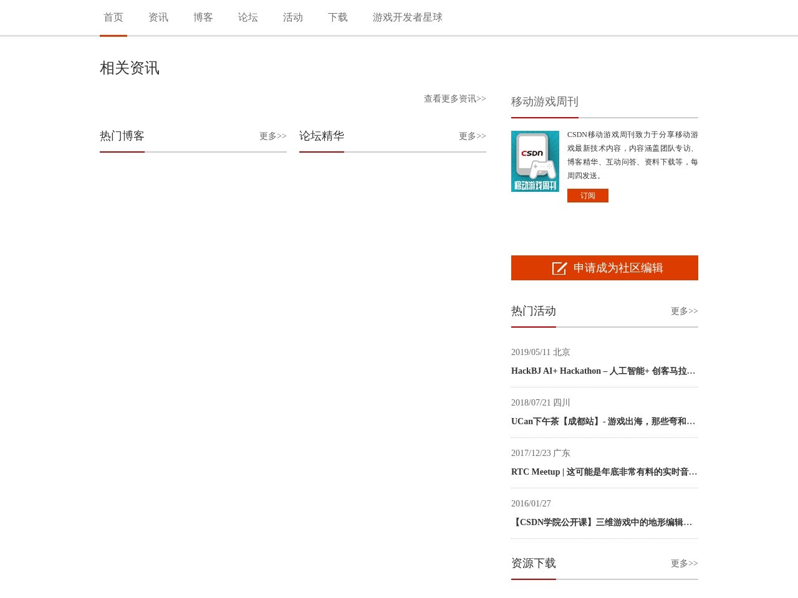
Task: Click the pencil edit icon beside 申请成为社区编辑
Action: tap(559, 268)
